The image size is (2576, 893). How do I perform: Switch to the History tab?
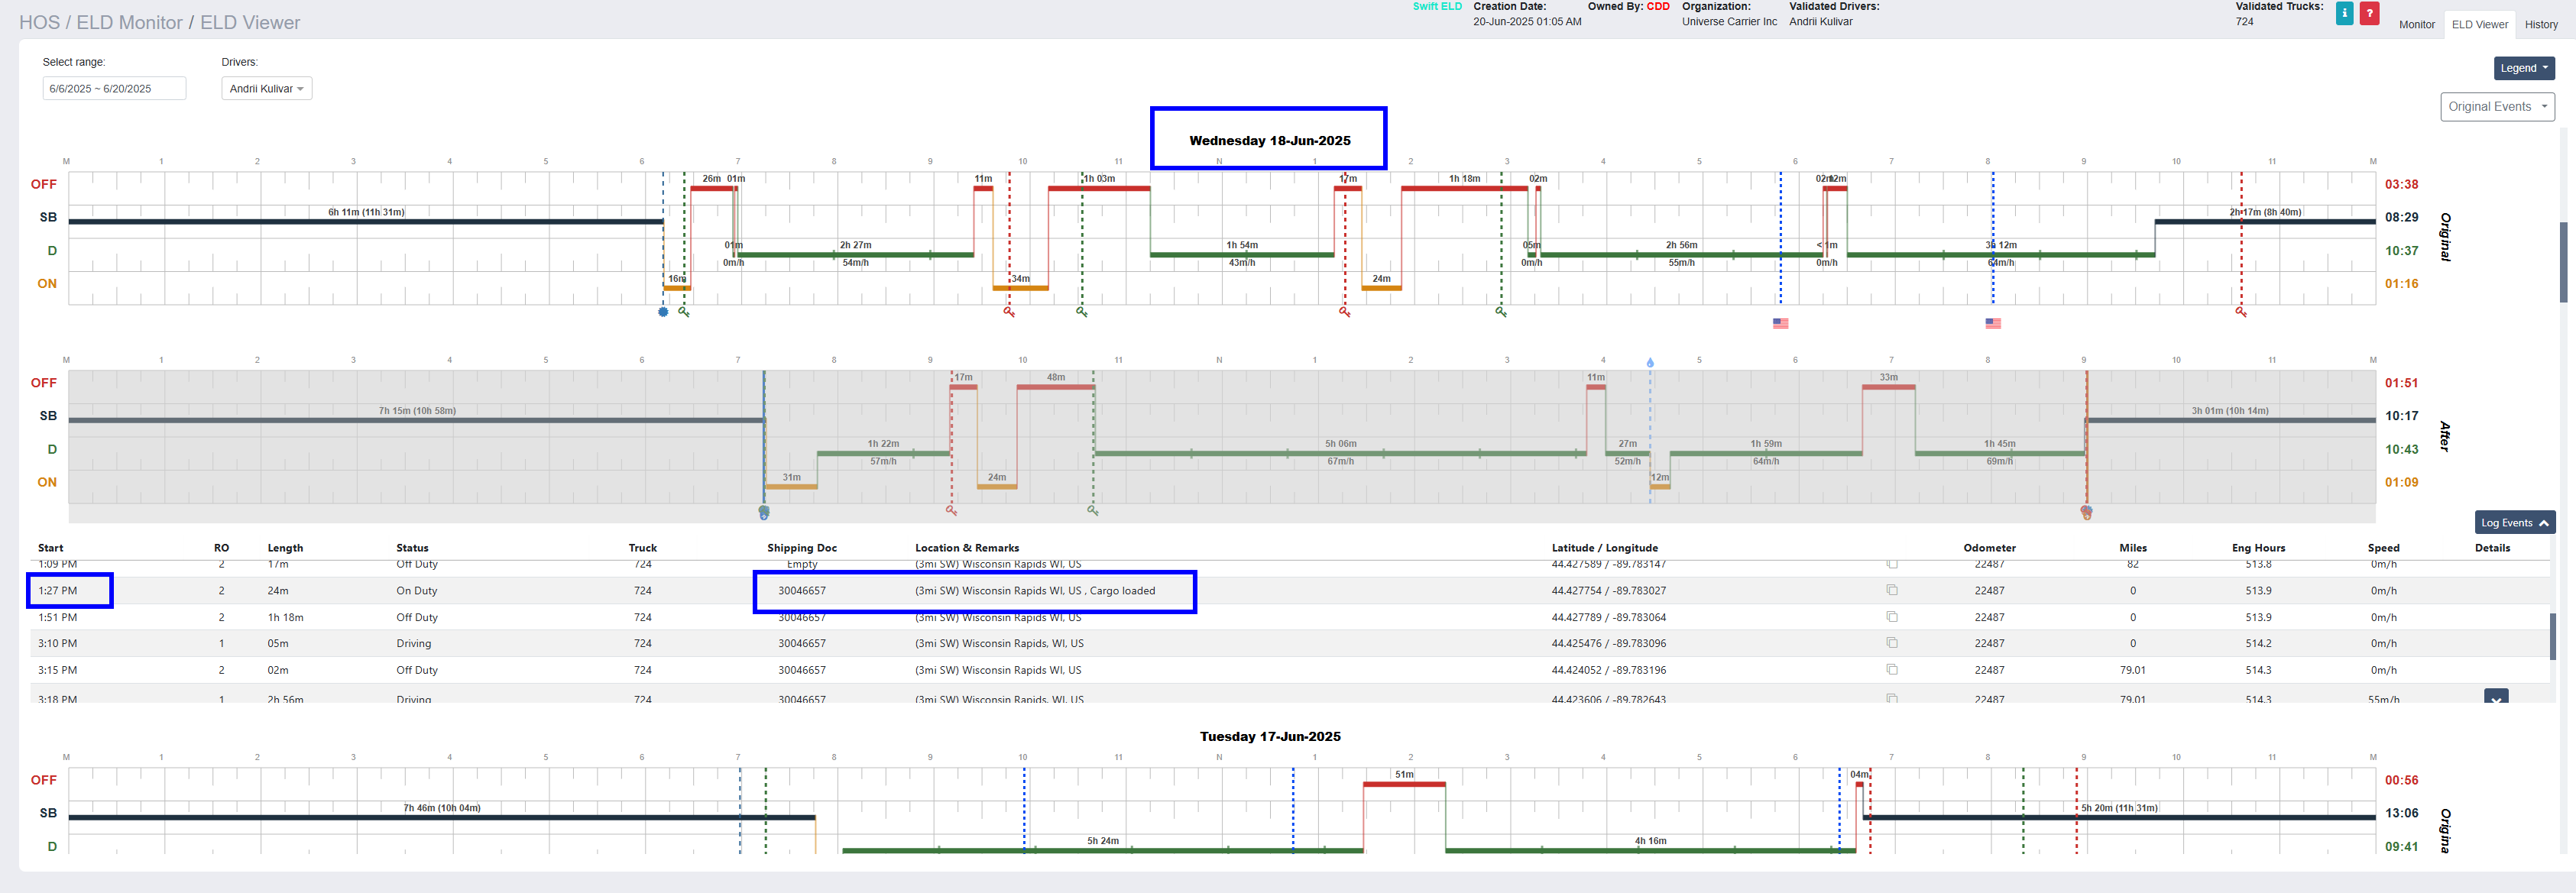click(x=2540, y=25)
